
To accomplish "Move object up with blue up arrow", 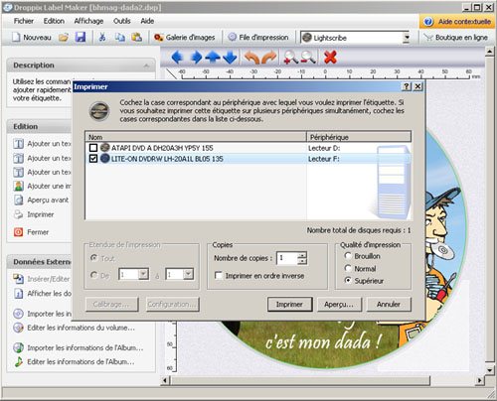I will point(213,58).
